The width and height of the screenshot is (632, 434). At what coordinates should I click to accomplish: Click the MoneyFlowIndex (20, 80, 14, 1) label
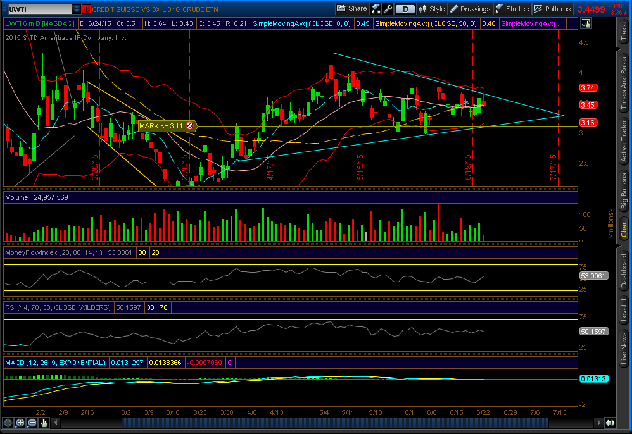tap(54, 253)
